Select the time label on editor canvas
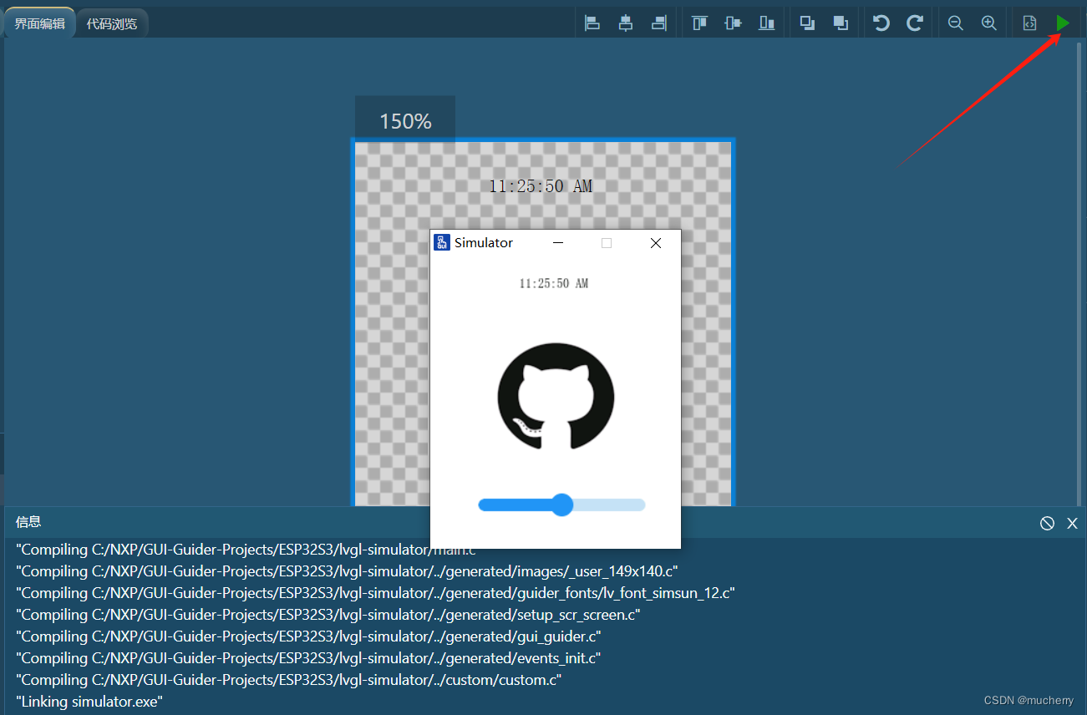 (541, 186)
